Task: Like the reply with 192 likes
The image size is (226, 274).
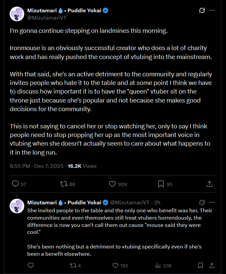Action: coord(116,265)
